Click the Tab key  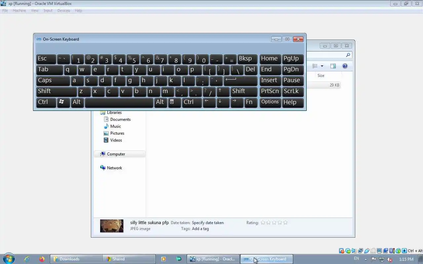[50, 70]
